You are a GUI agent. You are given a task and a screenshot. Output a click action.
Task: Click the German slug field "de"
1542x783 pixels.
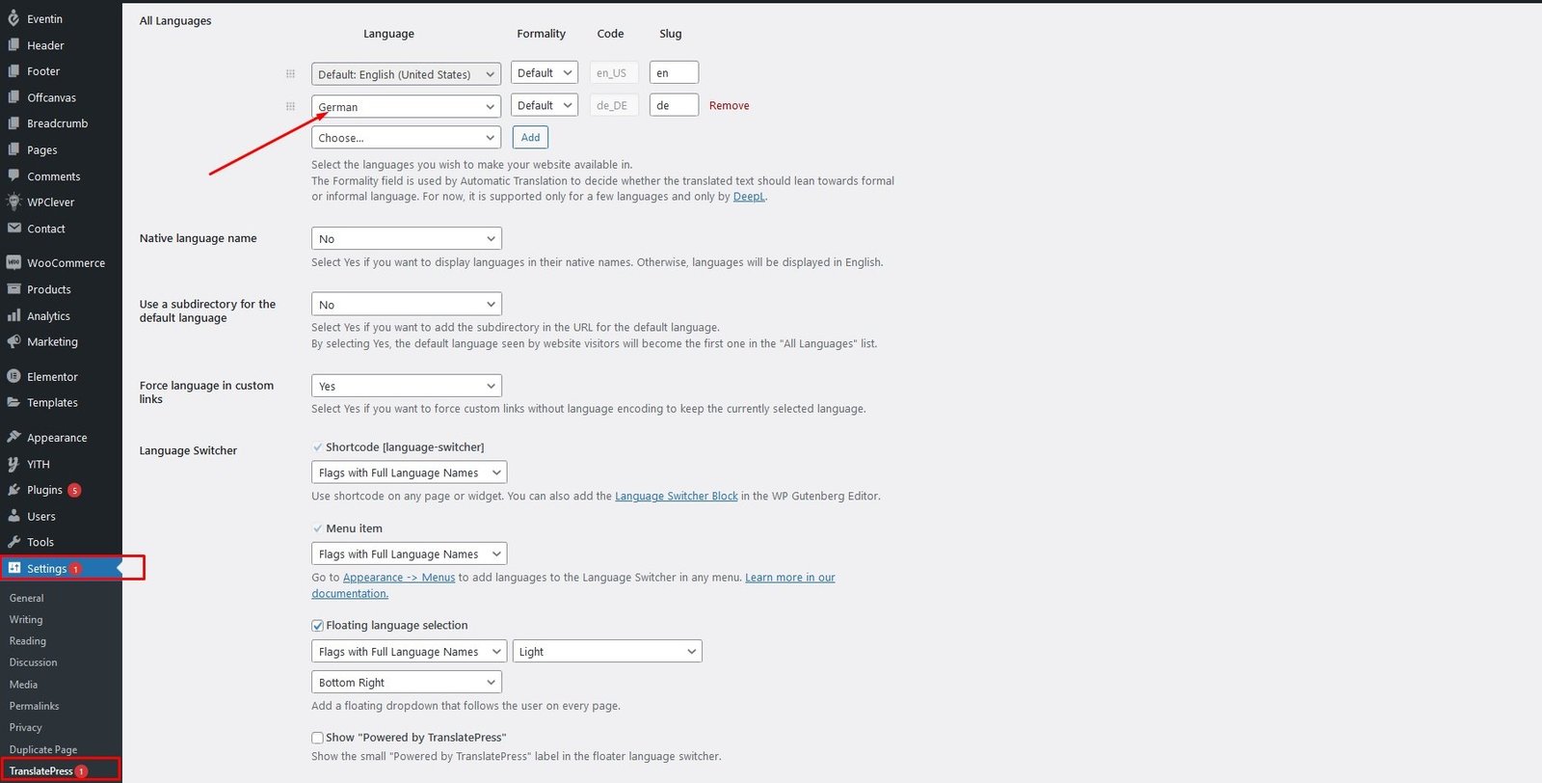coord(674,105)
